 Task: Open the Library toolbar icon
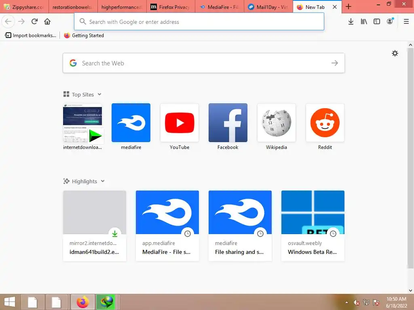click(x=364, y=22)
